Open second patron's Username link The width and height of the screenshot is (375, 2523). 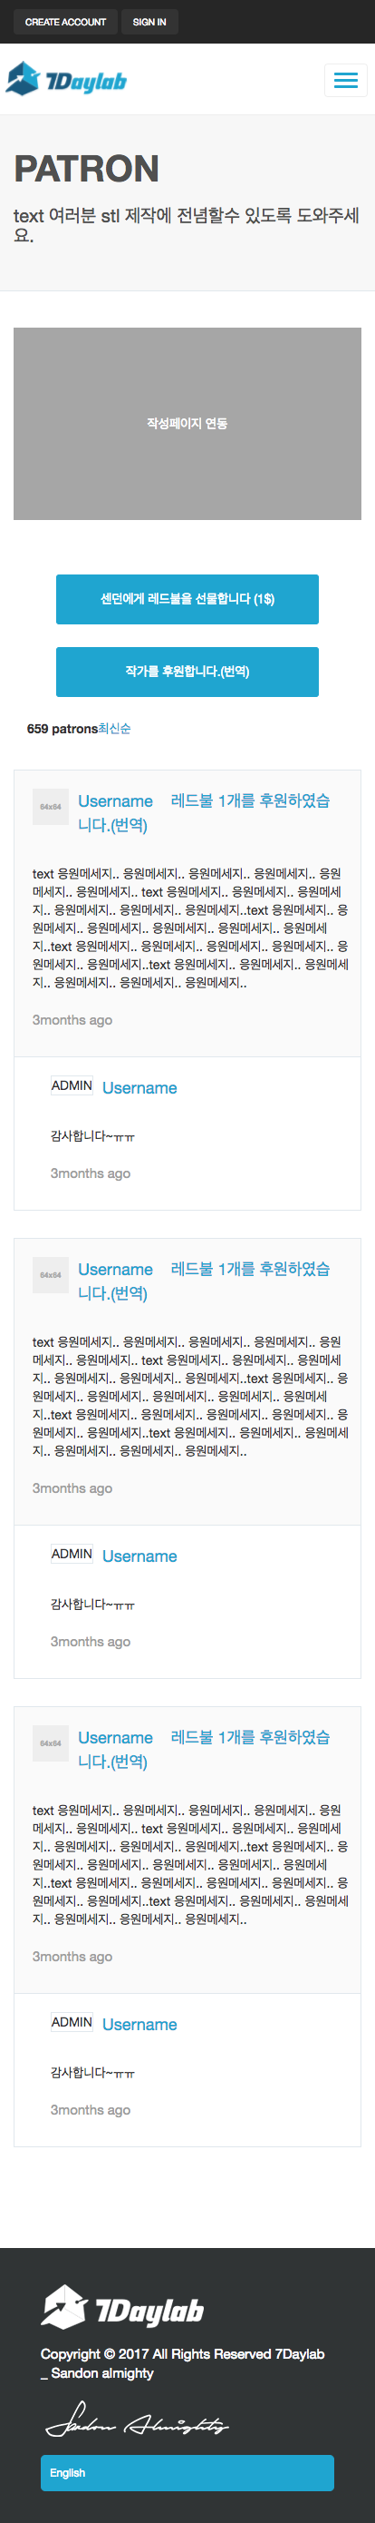coord(115,1270)
